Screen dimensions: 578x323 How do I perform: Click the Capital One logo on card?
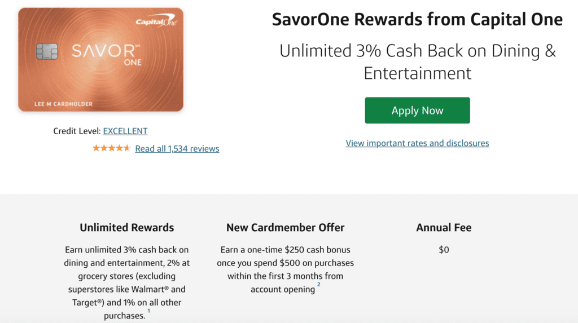click(x=156, y=21)
